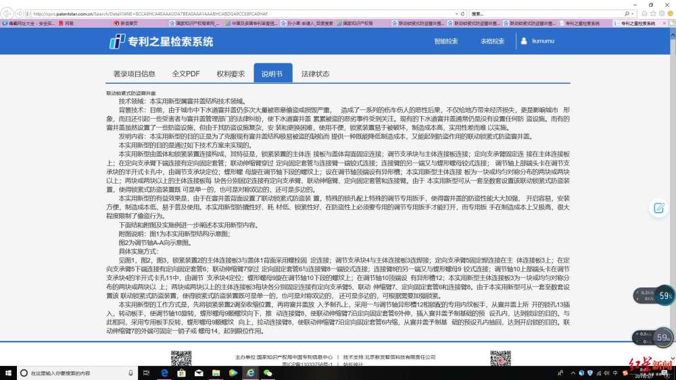Click the browser forward arrow button
Viewport: 676px width, 380px height.
(x=19, y=13)
